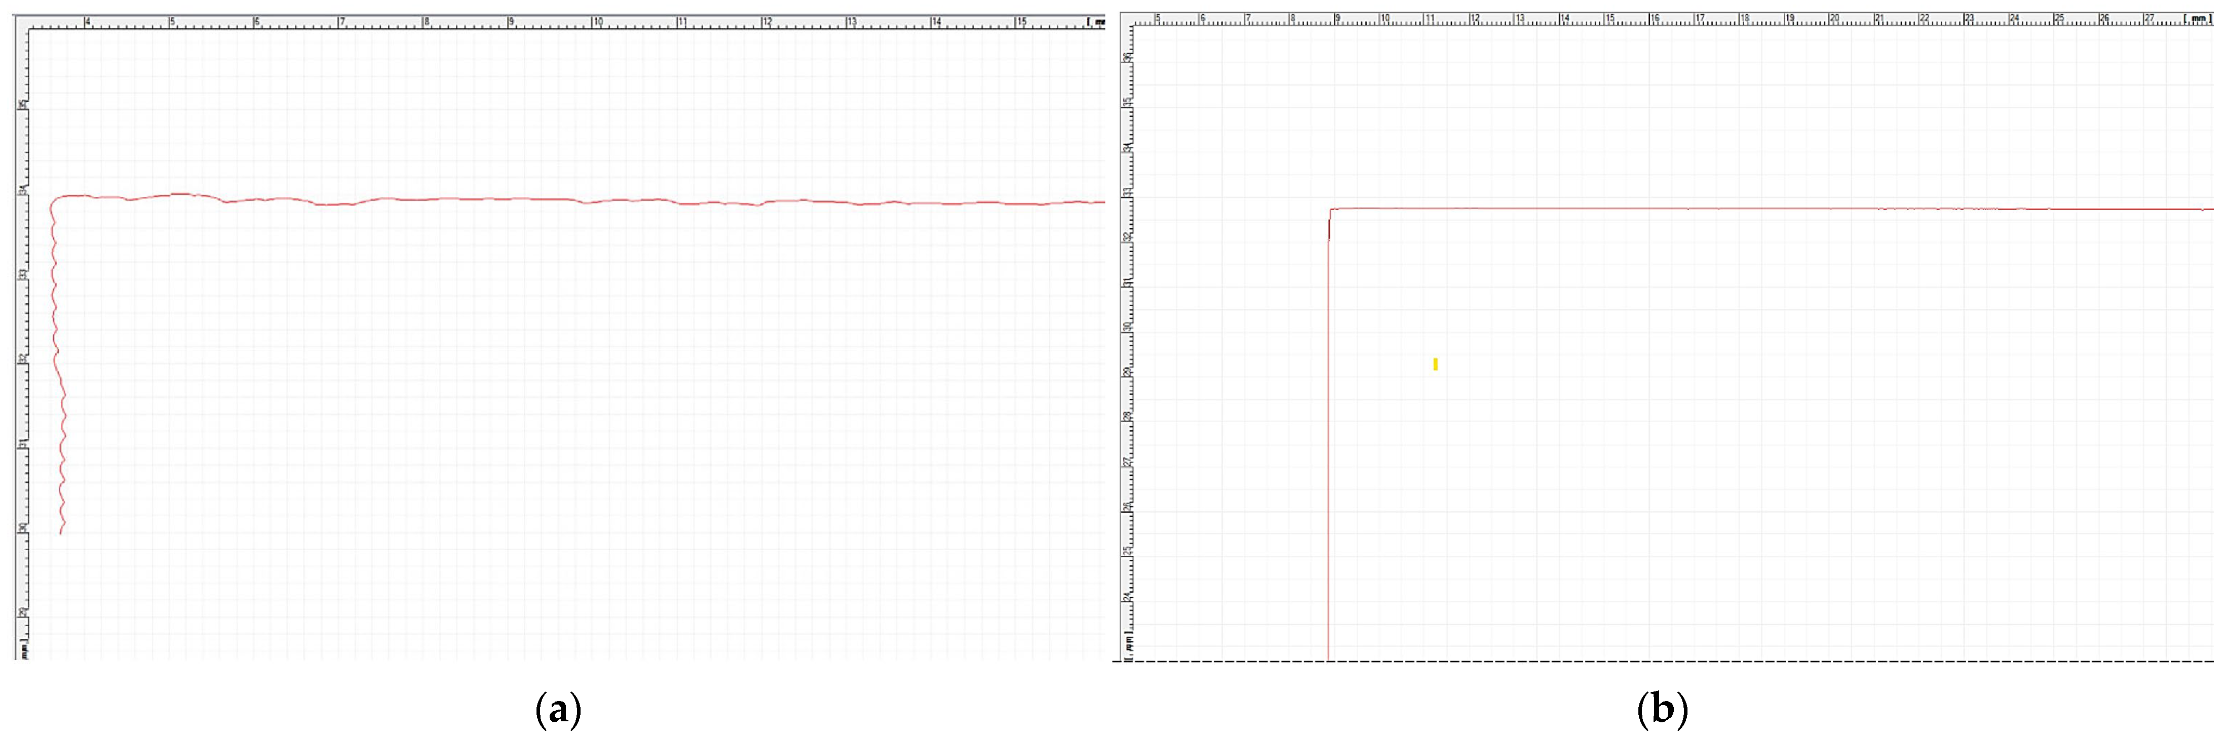2226x740 pixels.
Task: Click the 10 mark on left plot's horizontal ruler
Action: pyautogui.click(x=597, y=22)
